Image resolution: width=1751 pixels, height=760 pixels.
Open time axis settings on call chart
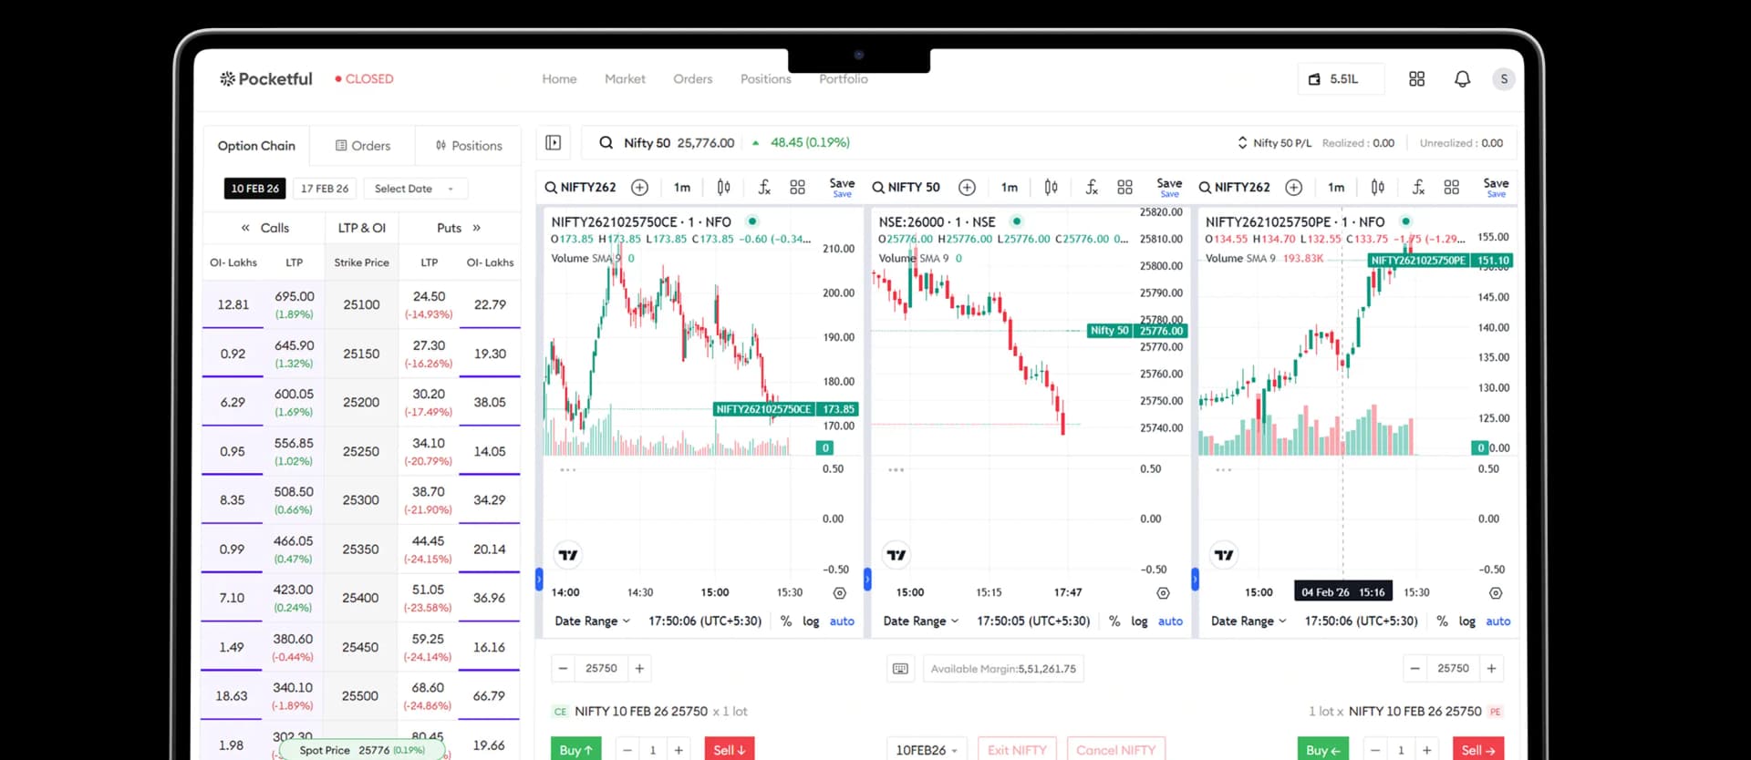coord(840,593)
